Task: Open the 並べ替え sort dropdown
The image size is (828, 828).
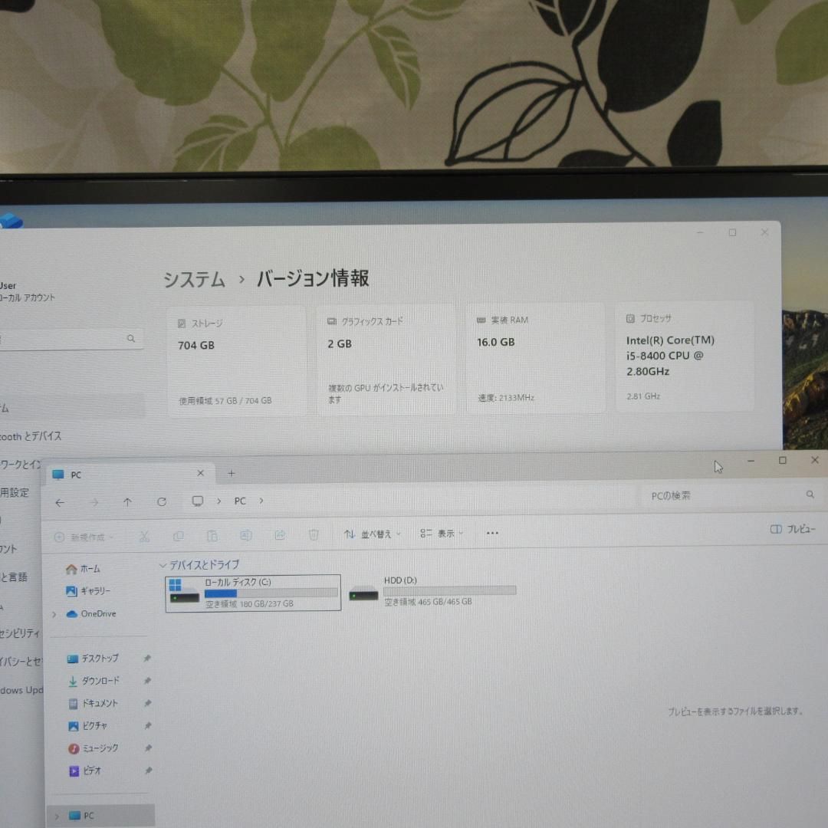Action: tap(372, 534)
